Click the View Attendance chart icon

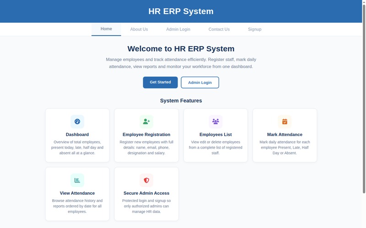[77, 180]
